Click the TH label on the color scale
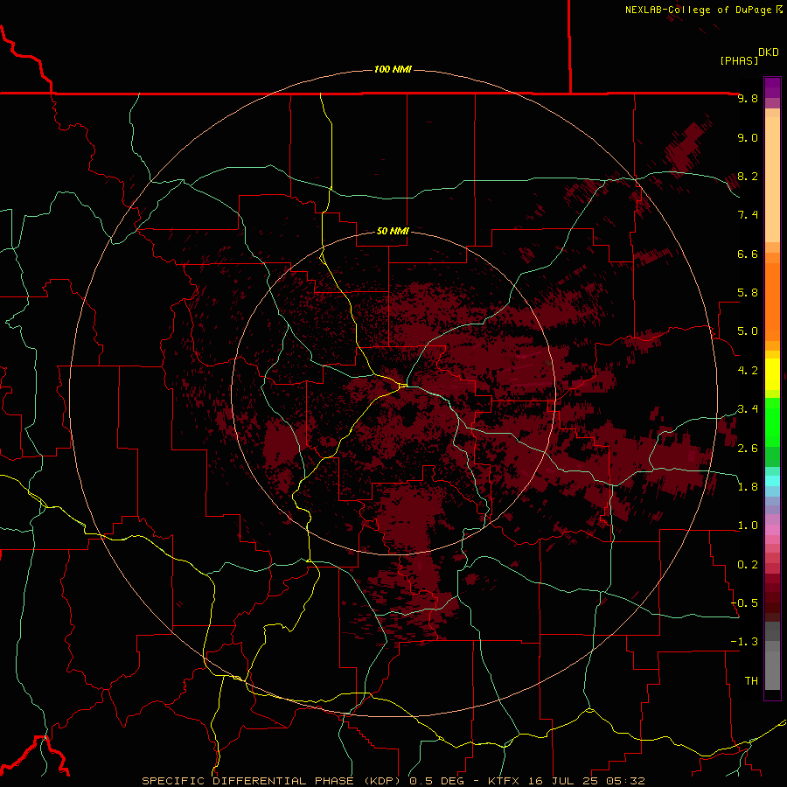This screenshot has width=787, height=787. [x=751, y=681]
